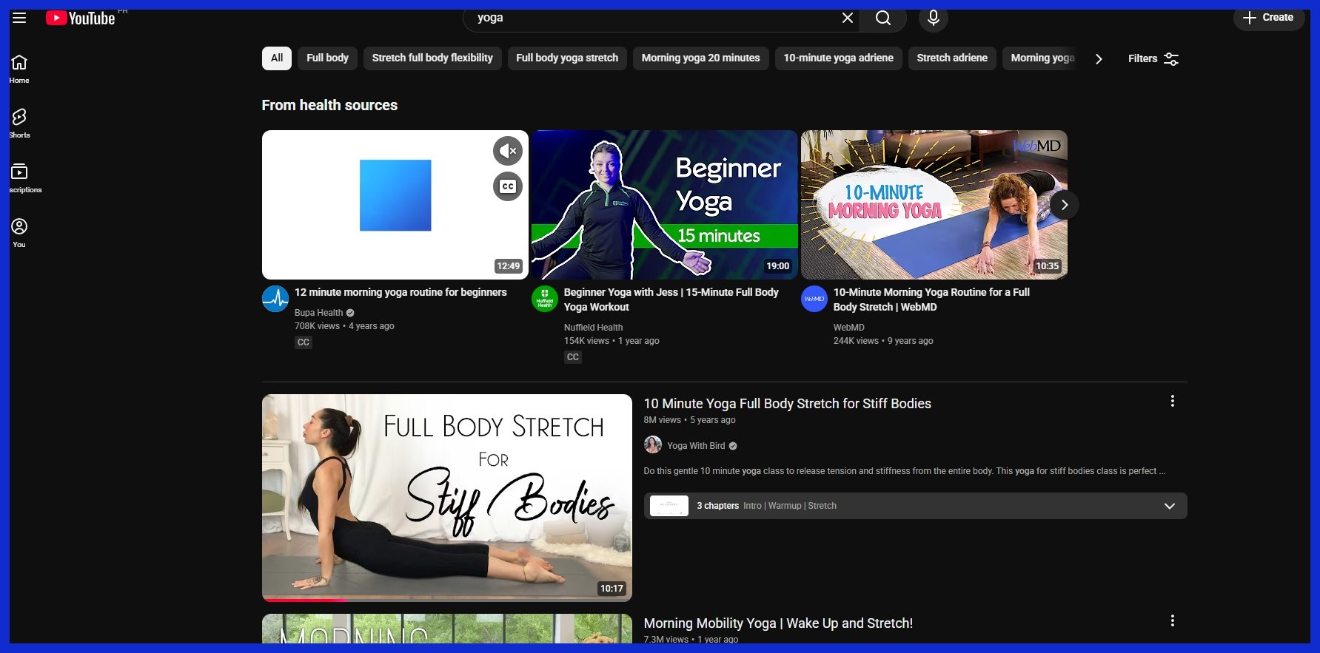Show next health source videos
Image resolution: width=1320 pixels, height=653 pixels.
pyautogui.click(x=1064, y=205)
